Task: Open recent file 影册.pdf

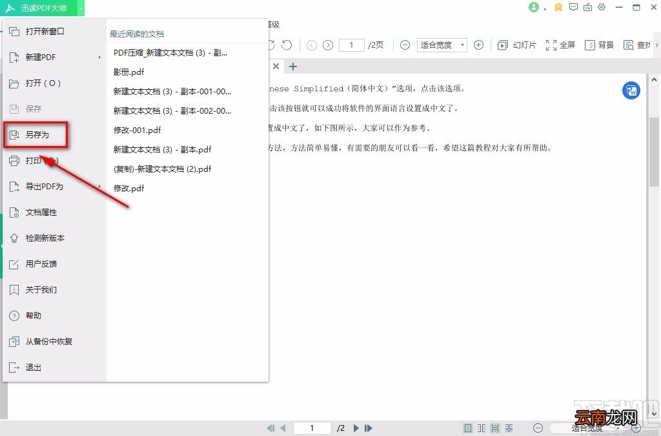Action: 128,72
